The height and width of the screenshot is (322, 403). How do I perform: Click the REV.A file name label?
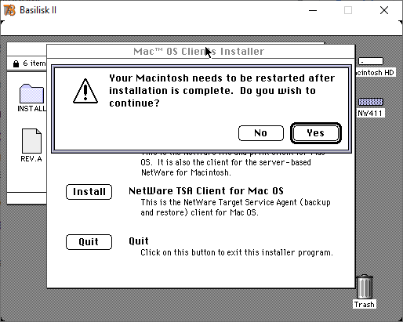tap(31, 159)
